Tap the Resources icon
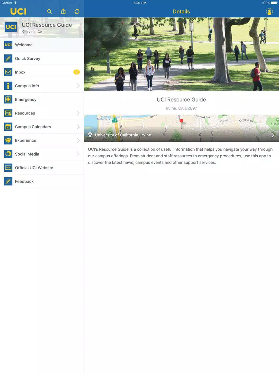Viewport: 279px width, 373px height. [8, 113]
